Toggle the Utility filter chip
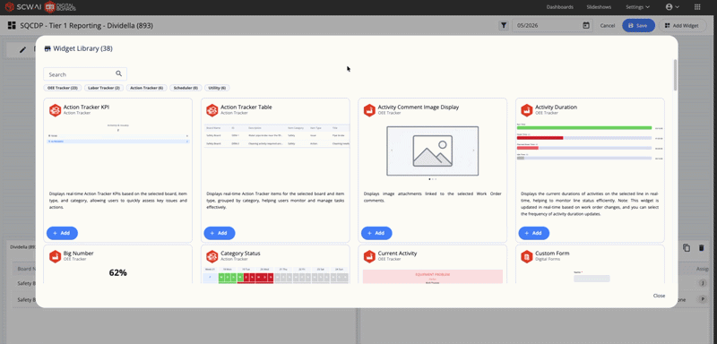Screen dimensions: 717x344 (x=217, y=88)
